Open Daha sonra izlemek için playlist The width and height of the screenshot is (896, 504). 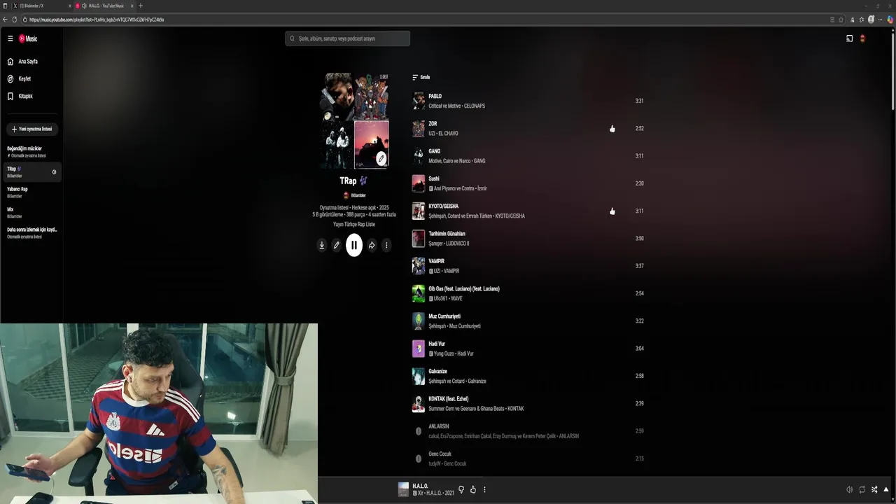[x=31, y=232]
